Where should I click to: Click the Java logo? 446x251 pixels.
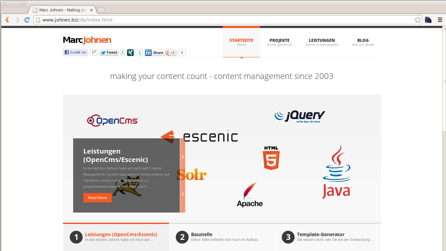(x=336, y=172)
